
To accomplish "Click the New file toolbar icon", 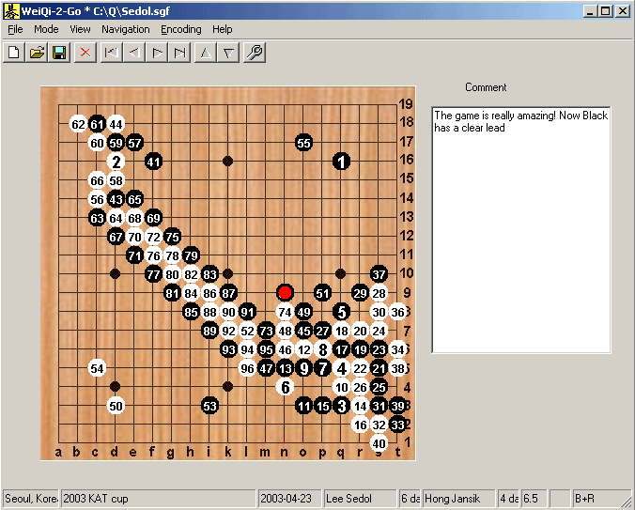I will coord(14,53).
